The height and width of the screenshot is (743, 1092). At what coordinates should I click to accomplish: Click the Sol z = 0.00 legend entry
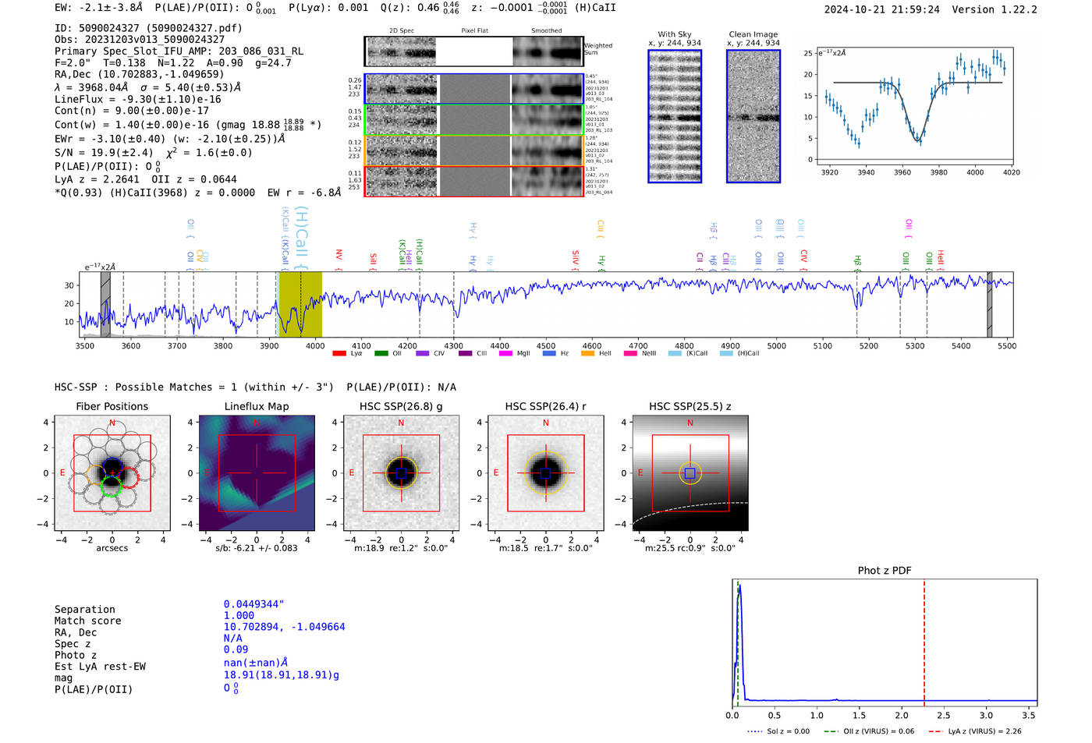click(778, 731)
